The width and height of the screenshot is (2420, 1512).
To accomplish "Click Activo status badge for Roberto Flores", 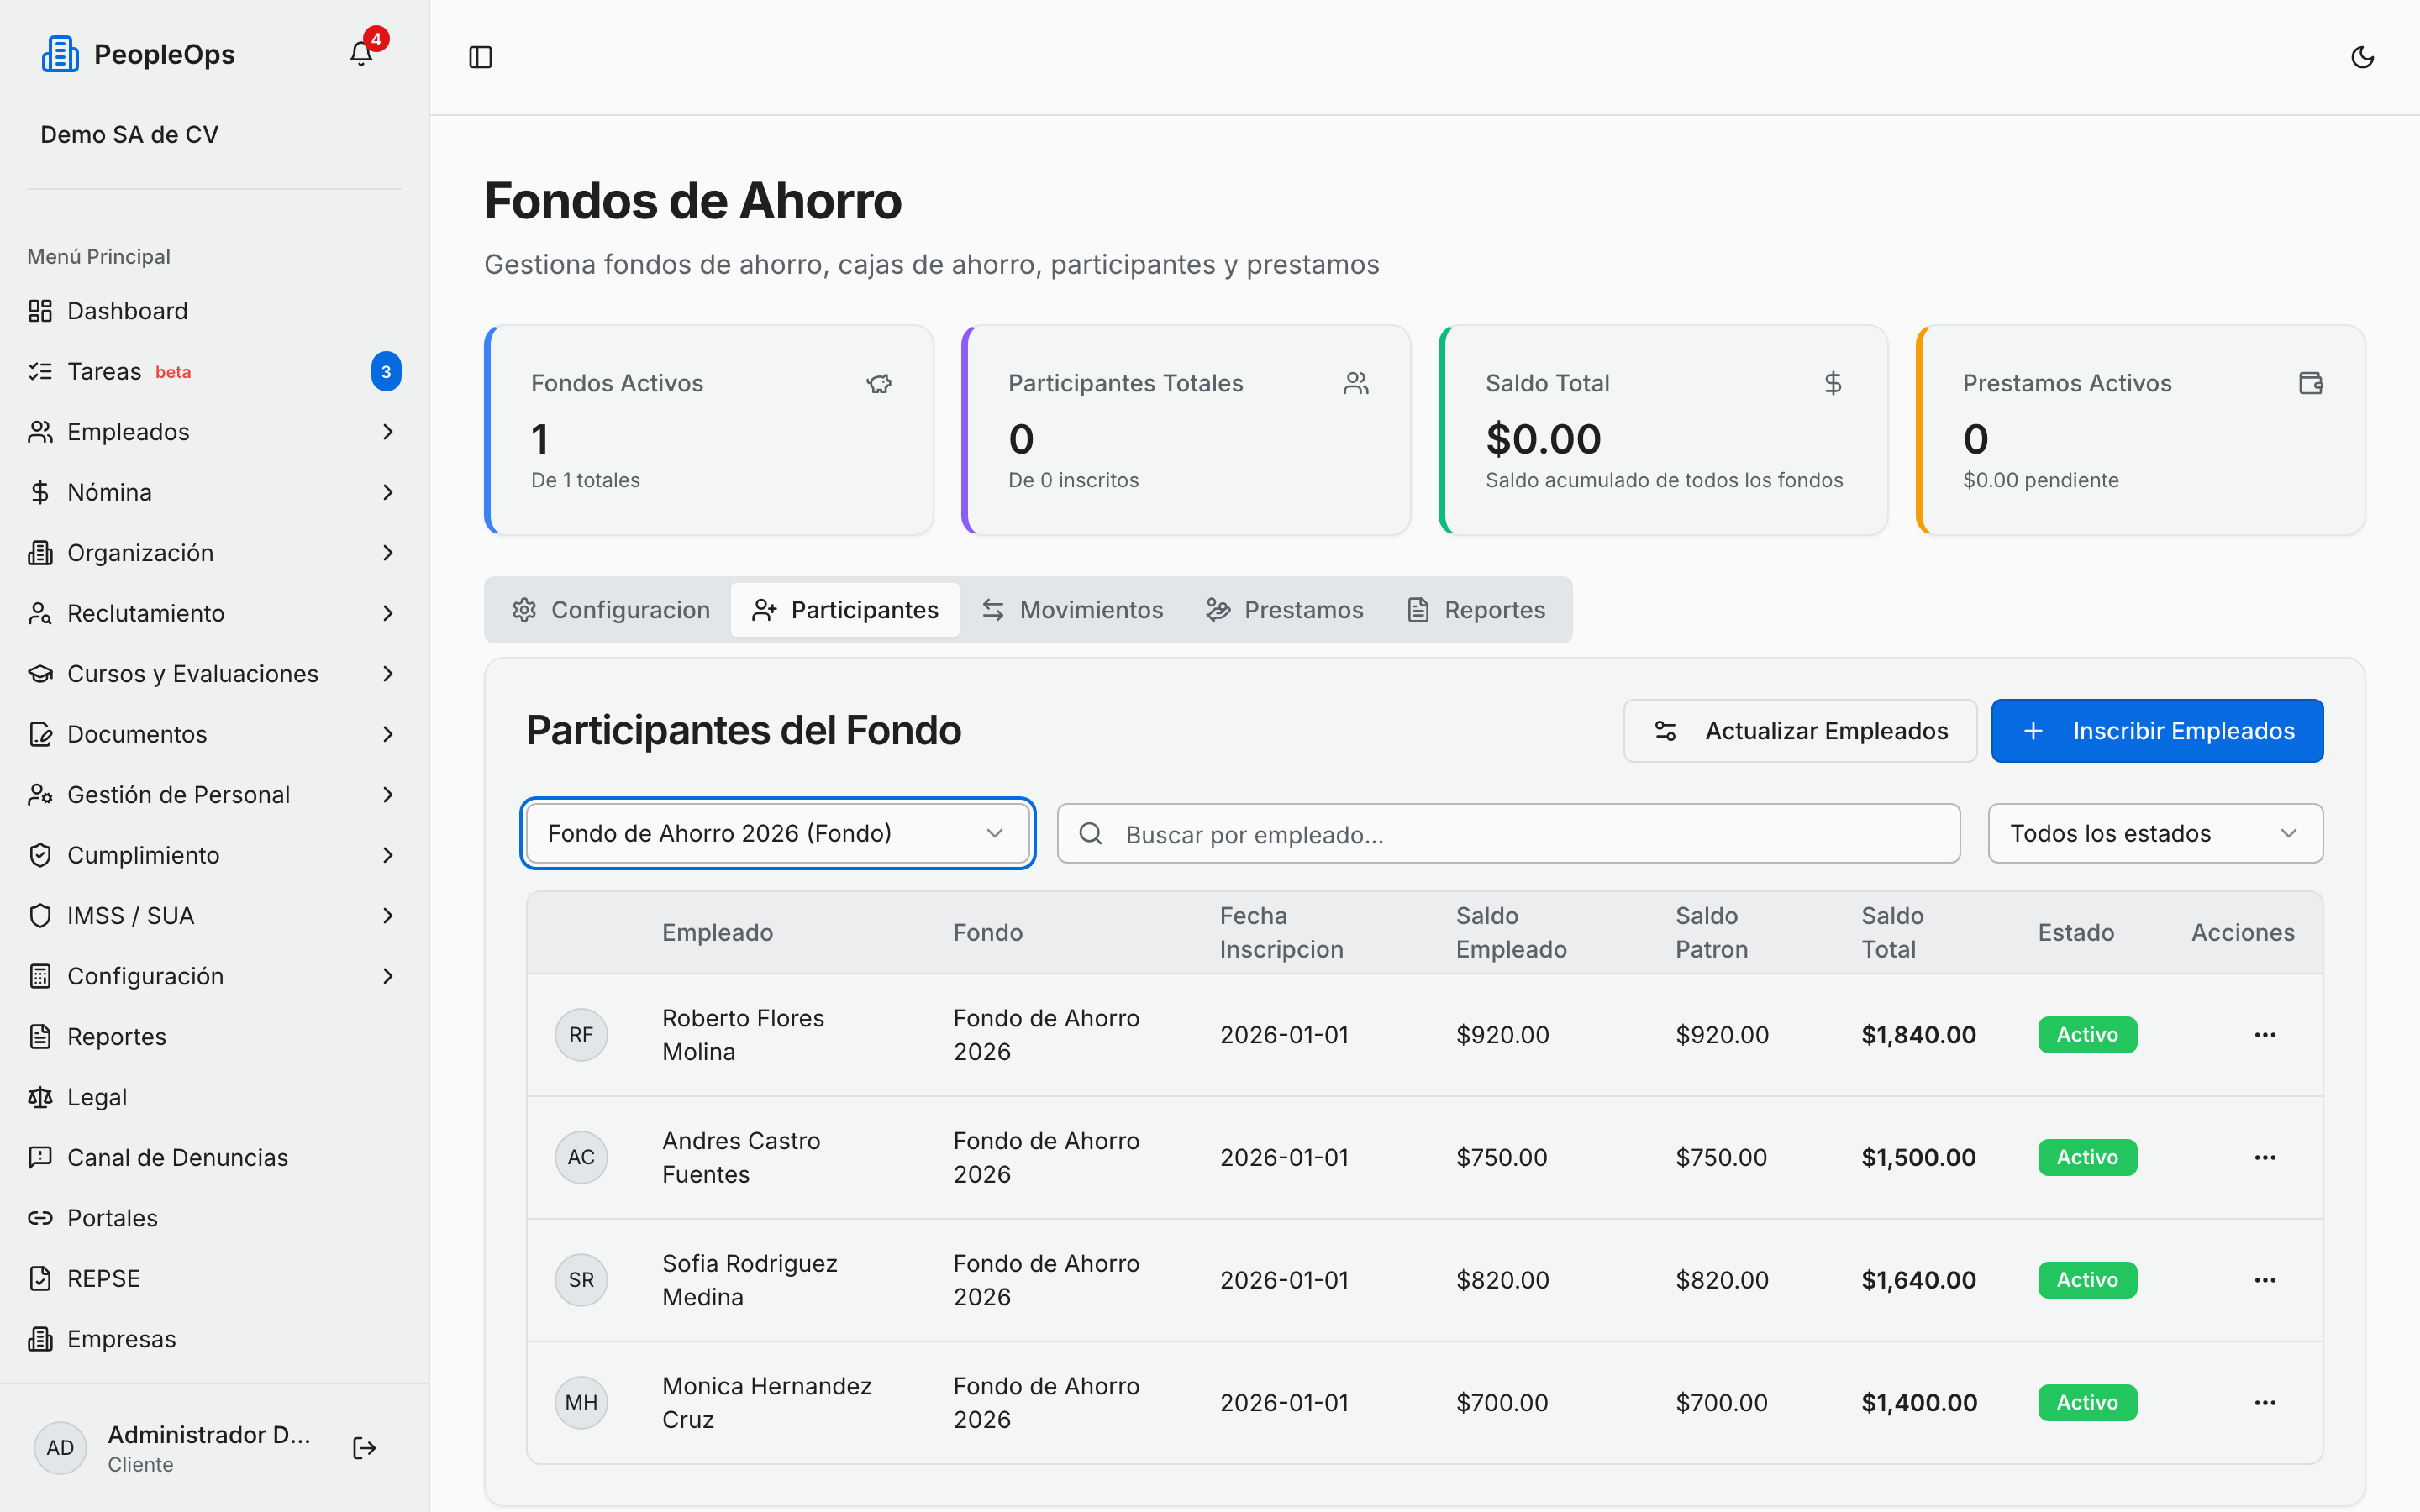I will [2087, 1035].
